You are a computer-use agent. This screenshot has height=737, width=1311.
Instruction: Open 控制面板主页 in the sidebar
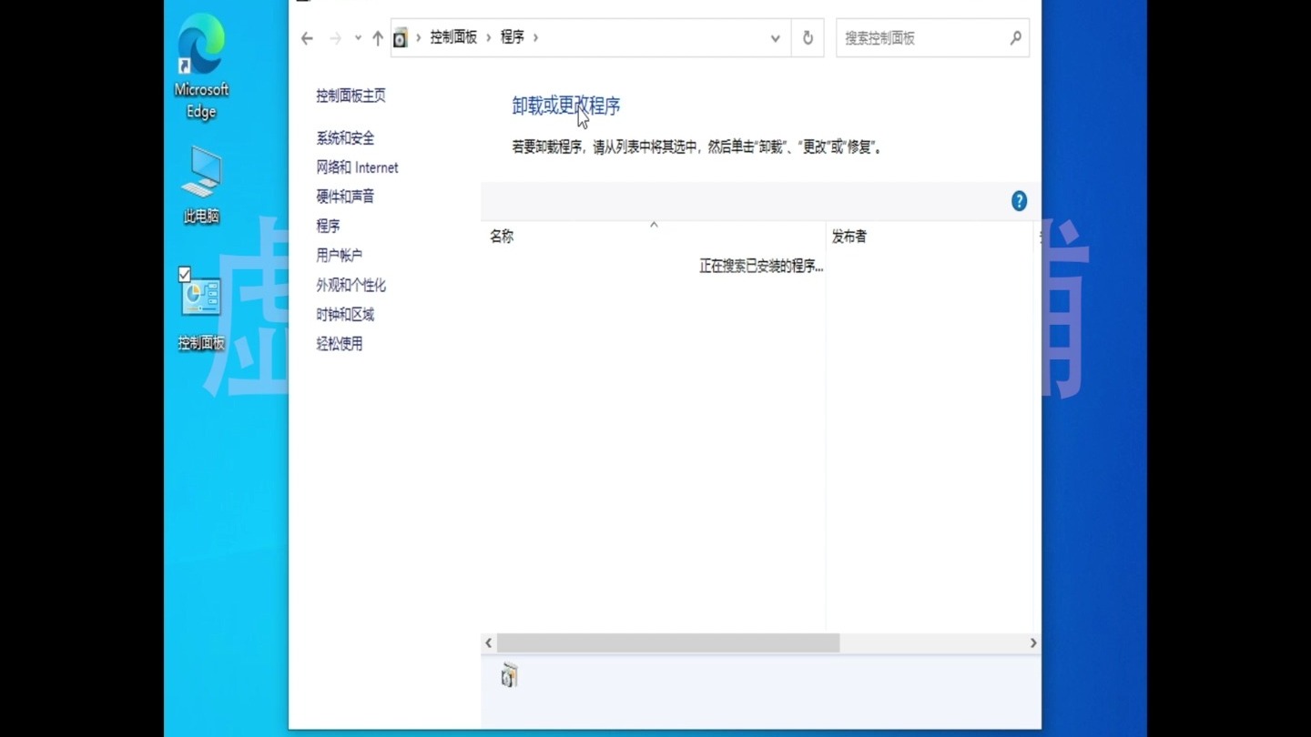(351, 96)
